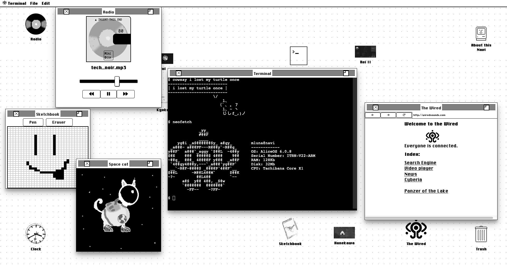
Task: Open the News link
Action: (x=411, y=174)
